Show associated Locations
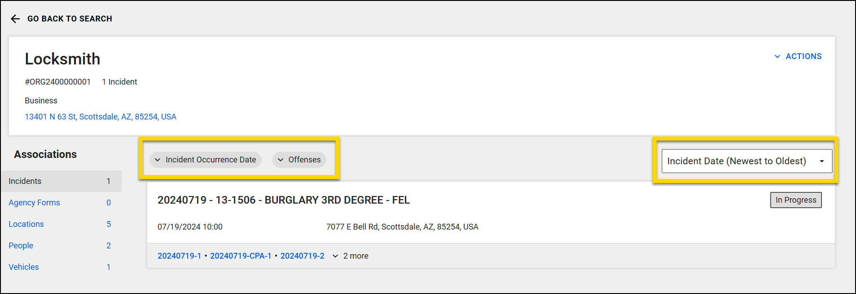The image size is (856, 294). [x=26, y=224]
